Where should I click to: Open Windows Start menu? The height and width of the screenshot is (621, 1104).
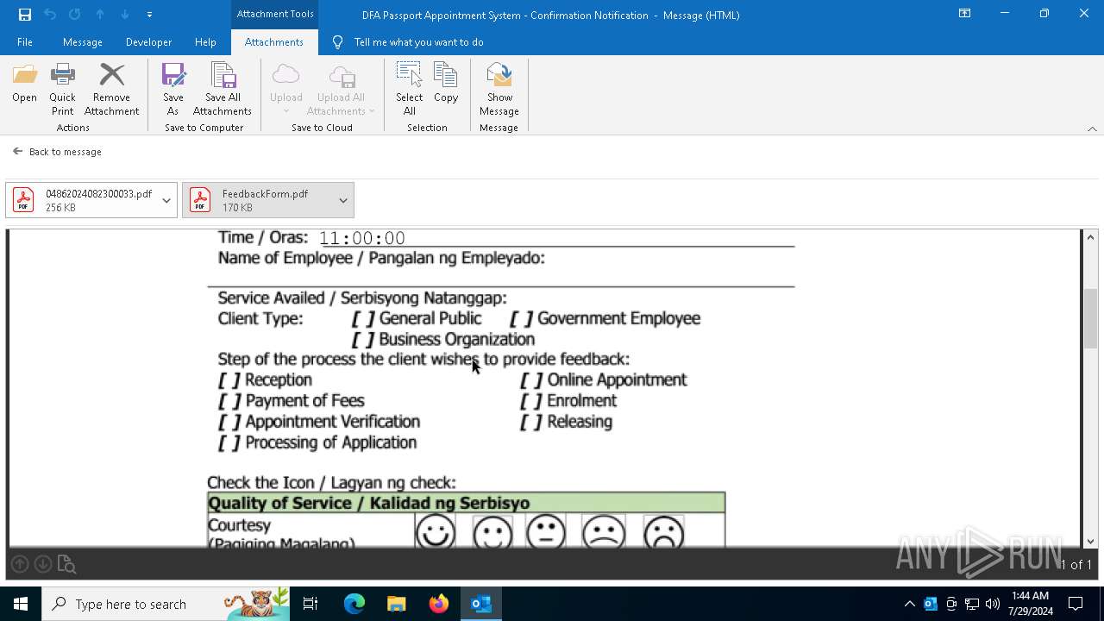[21, 604]
